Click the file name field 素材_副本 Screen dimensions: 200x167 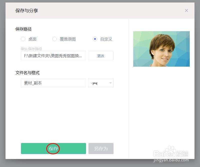[53, 83]
